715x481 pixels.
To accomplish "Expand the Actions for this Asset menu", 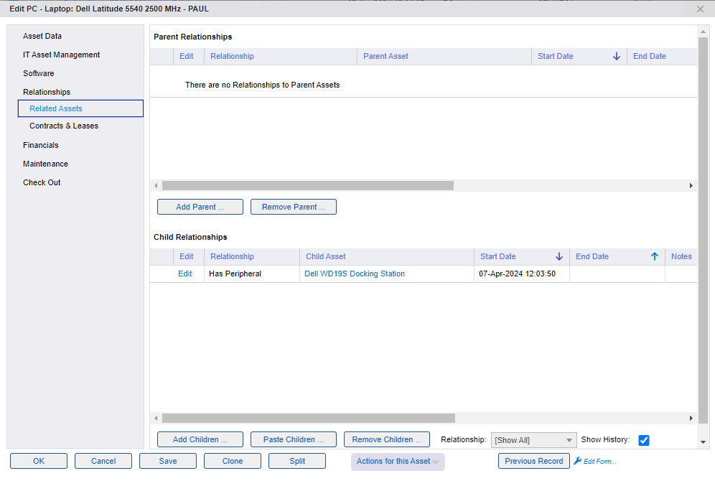I will (x=397, y=462).
